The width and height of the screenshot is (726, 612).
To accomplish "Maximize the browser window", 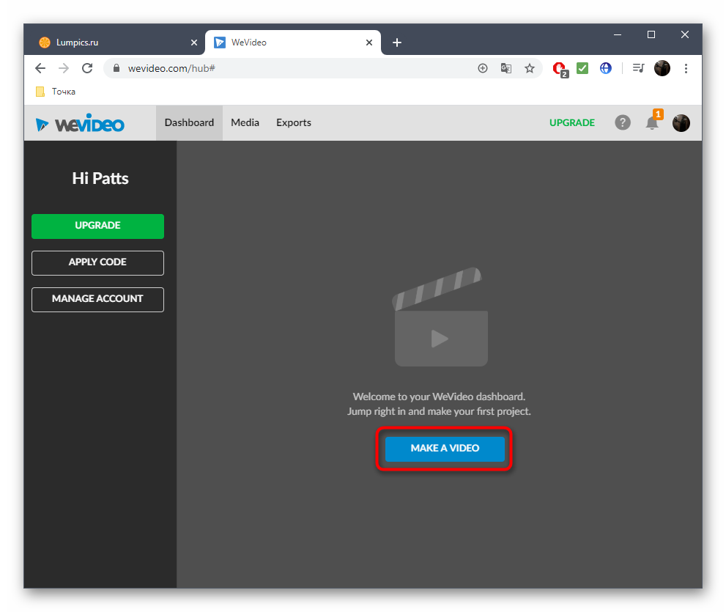I will (651, 34).
